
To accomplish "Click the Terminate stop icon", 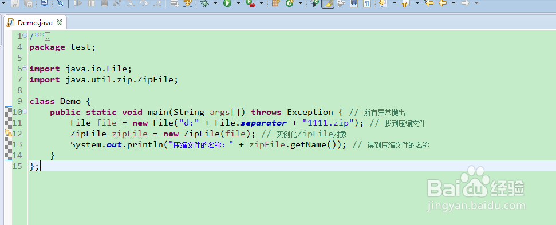I will pos(104,3).
